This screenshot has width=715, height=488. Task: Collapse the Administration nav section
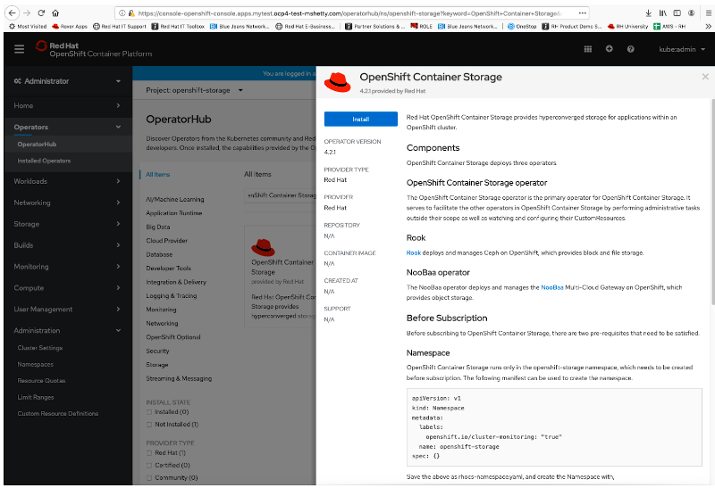pos(68,330)
